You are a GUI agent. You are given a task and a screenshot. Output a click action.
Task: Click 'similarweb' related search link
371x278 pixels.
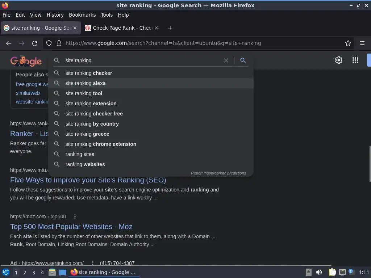28,93
